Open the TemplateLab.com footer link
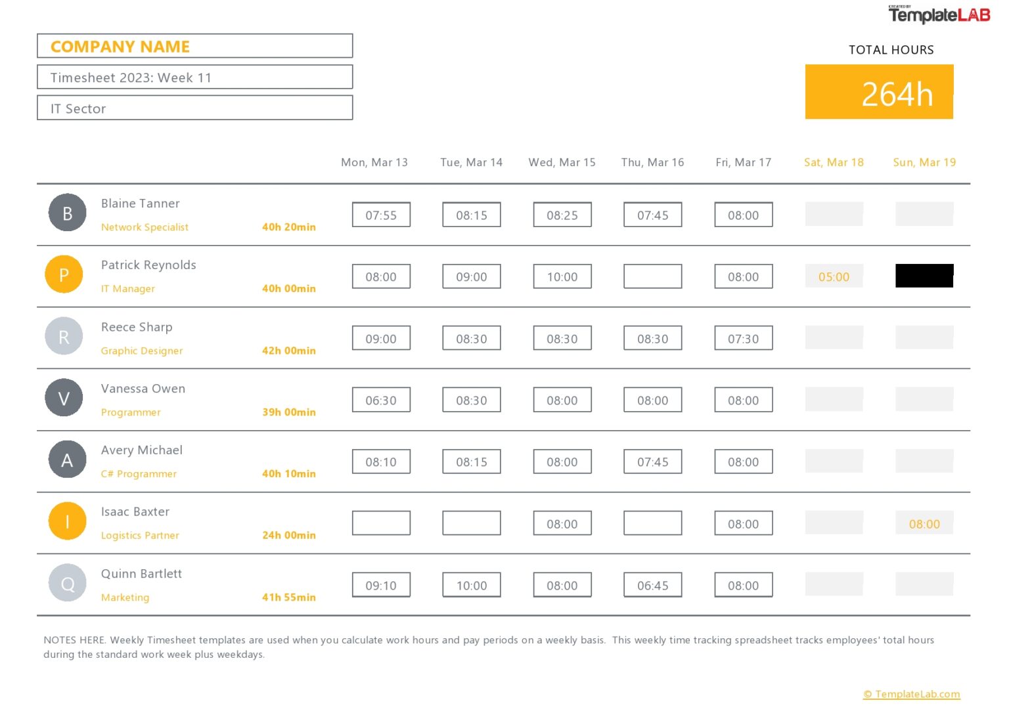The height and width of the screenshot is (713, 1009). [911, 694]
